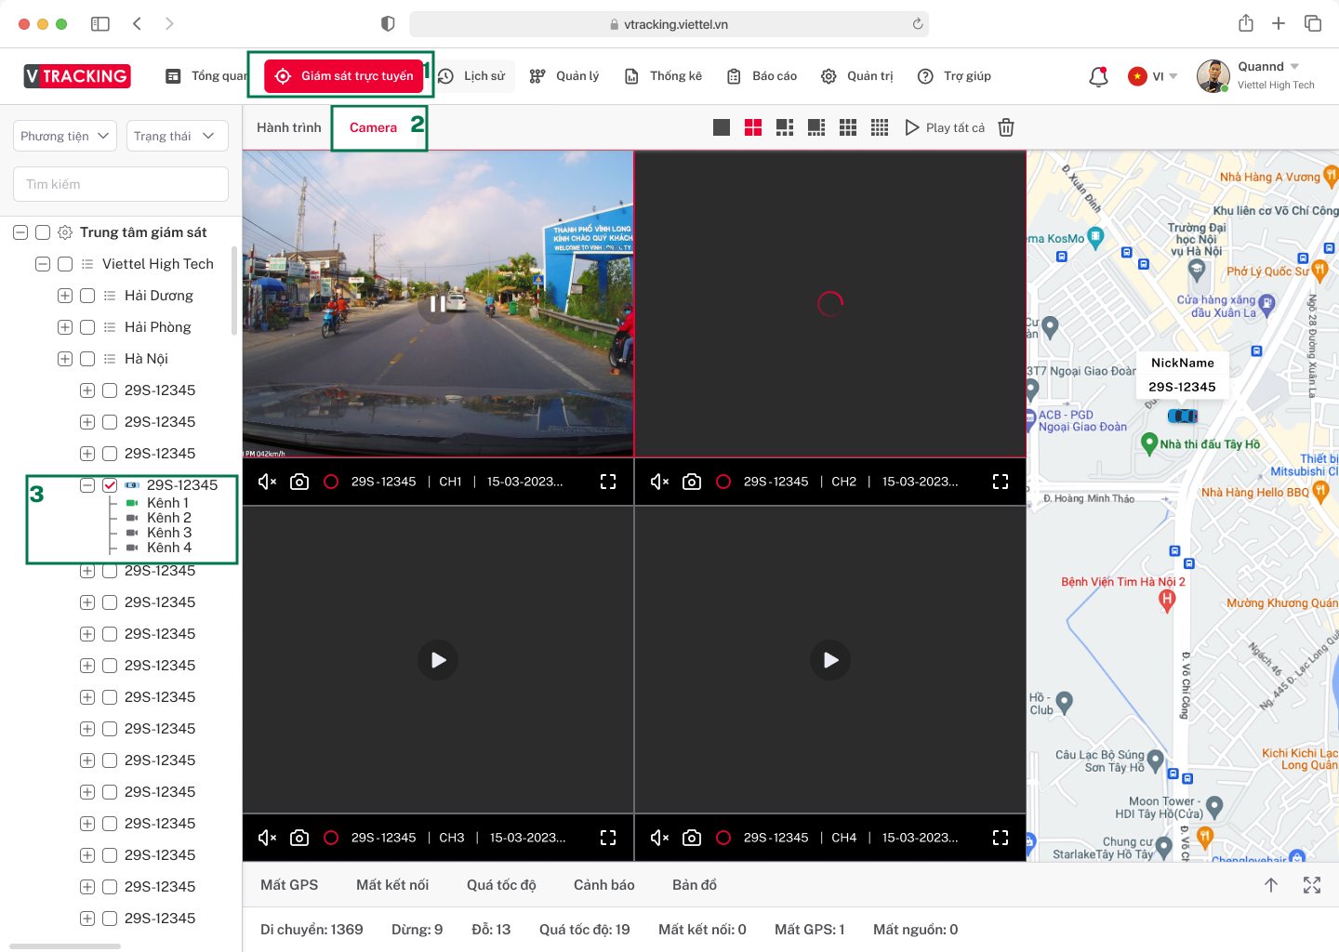
Task: Start recording on CH3 camera
Action: tap(331, 838)
